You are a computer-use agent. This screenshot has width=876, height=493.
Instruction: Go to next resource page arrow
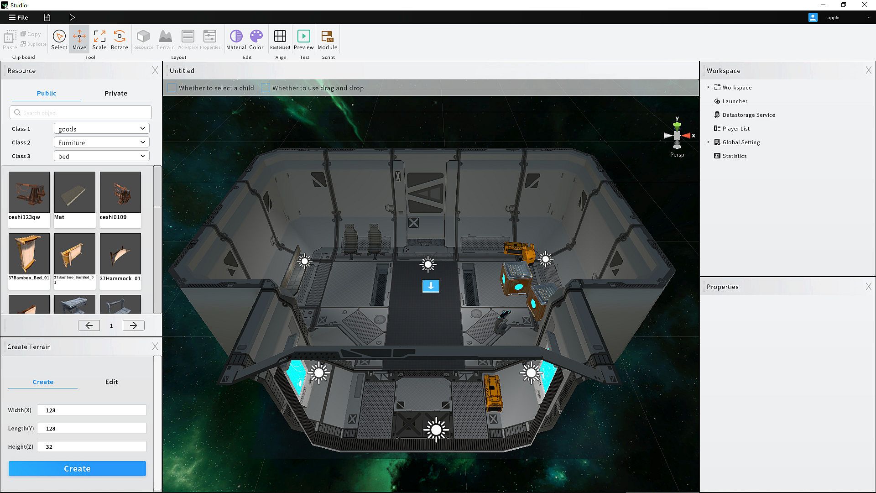coord(133,325)
